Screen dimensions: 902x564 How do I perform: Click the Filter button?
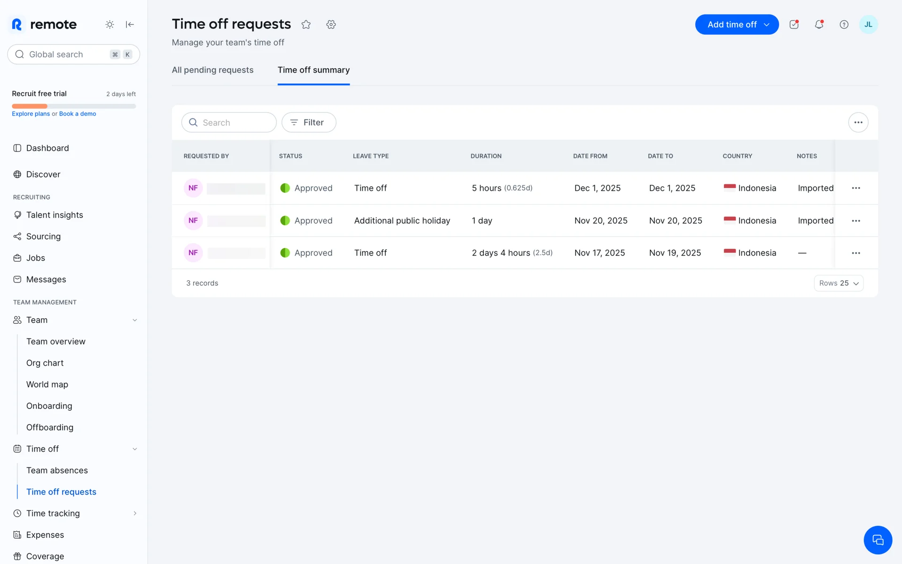[309, 122]
